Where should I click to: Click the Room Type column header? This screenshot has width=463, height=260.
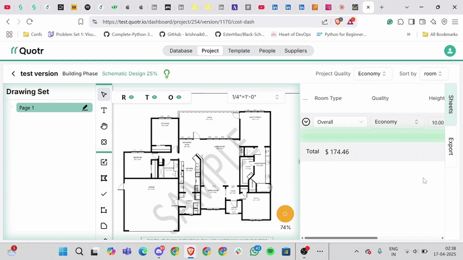click(x=328, y=98)
